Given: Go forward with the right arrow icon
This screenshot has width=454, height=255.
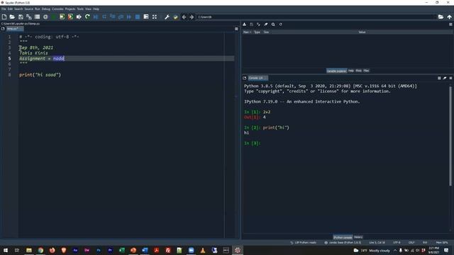Looking at the screenshot, I should (192, 17).
